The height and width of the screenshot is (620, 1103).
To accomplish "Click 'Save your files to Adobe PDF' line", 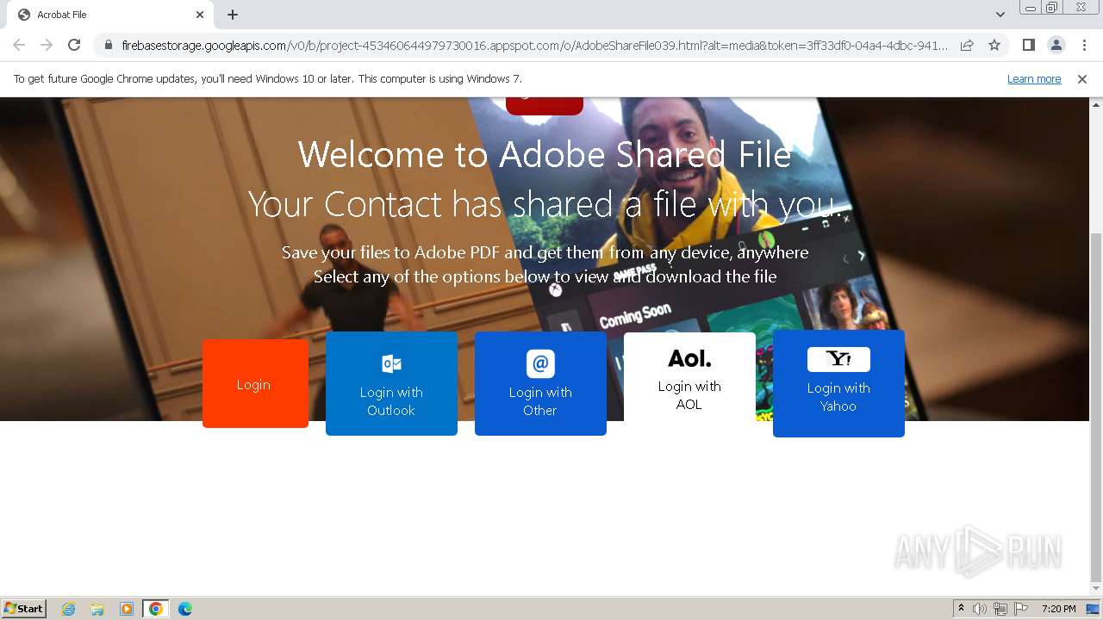I will 545,252.
